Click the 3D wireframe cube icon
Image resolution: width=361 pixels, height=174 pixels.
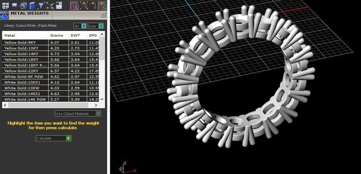tap(23, 5)
